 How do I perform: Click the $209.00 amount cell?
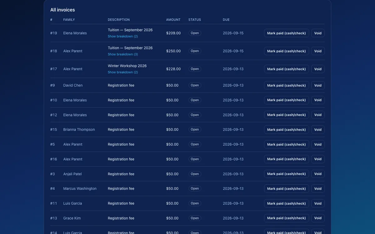tap(173, 33)
